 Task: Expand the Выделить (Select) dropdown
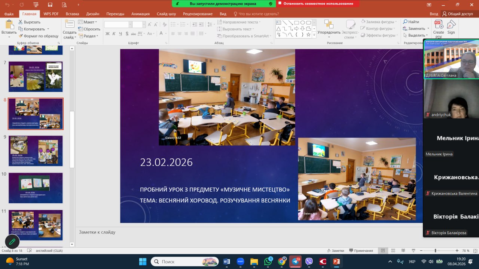coord(417,35)
